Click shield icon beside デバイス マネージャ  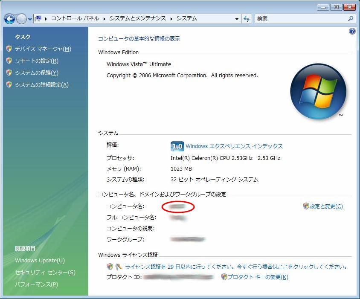9,49
